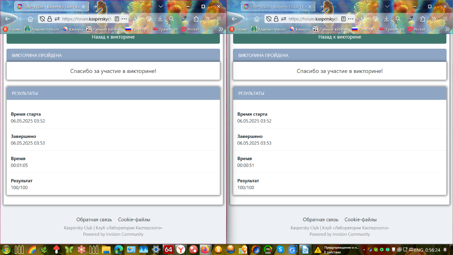Open Cookie-файлы link in left window

[x=134, y=219]
